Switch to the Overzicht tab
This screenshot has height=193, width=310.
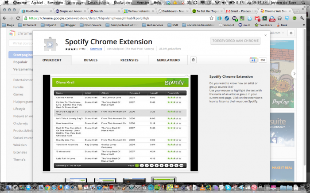52,60
